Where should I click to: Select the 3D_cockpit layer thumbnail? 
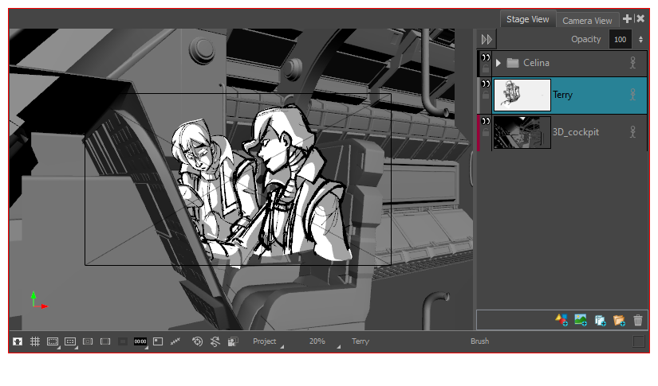pos(522,132)
